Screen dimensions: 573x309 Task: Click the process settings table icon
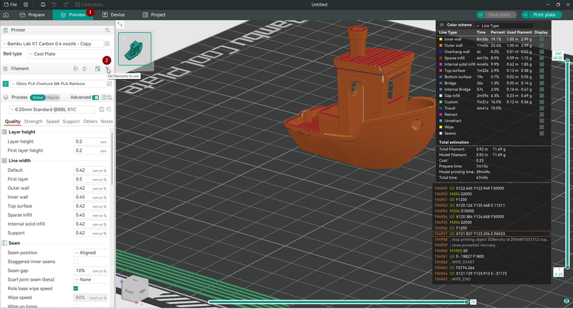point(104,97)
